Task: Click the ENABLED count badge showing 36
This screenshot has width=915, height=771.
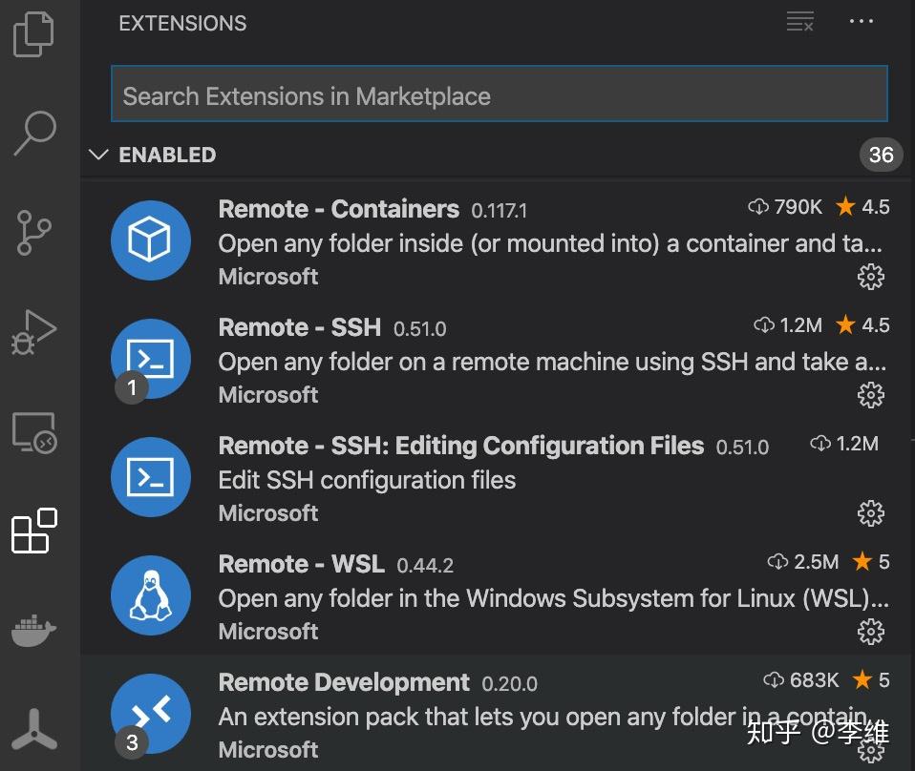Action: click(880, 155)
